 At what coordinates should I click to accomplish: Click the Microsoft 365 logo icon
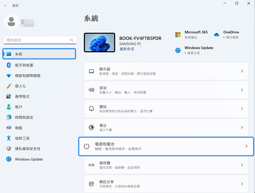point(178,35)
